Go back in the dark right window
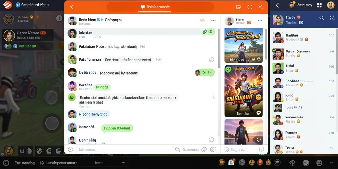 277,5
